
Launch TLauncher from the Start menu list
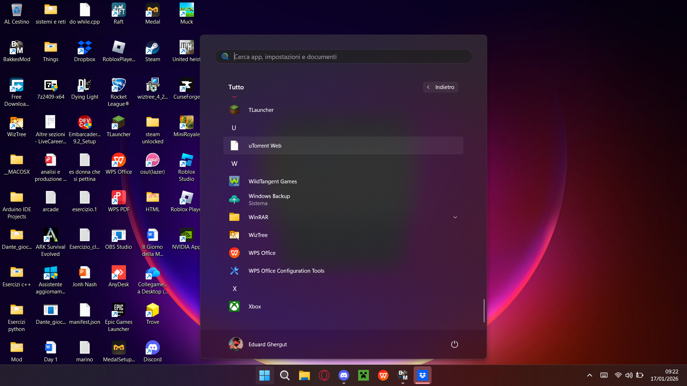343,110
